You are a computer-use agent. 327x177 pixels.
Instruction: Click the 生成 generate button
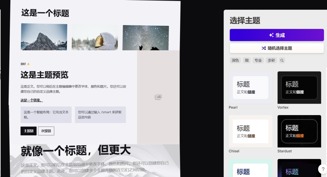pyautogui.click(x=277, y=35)
